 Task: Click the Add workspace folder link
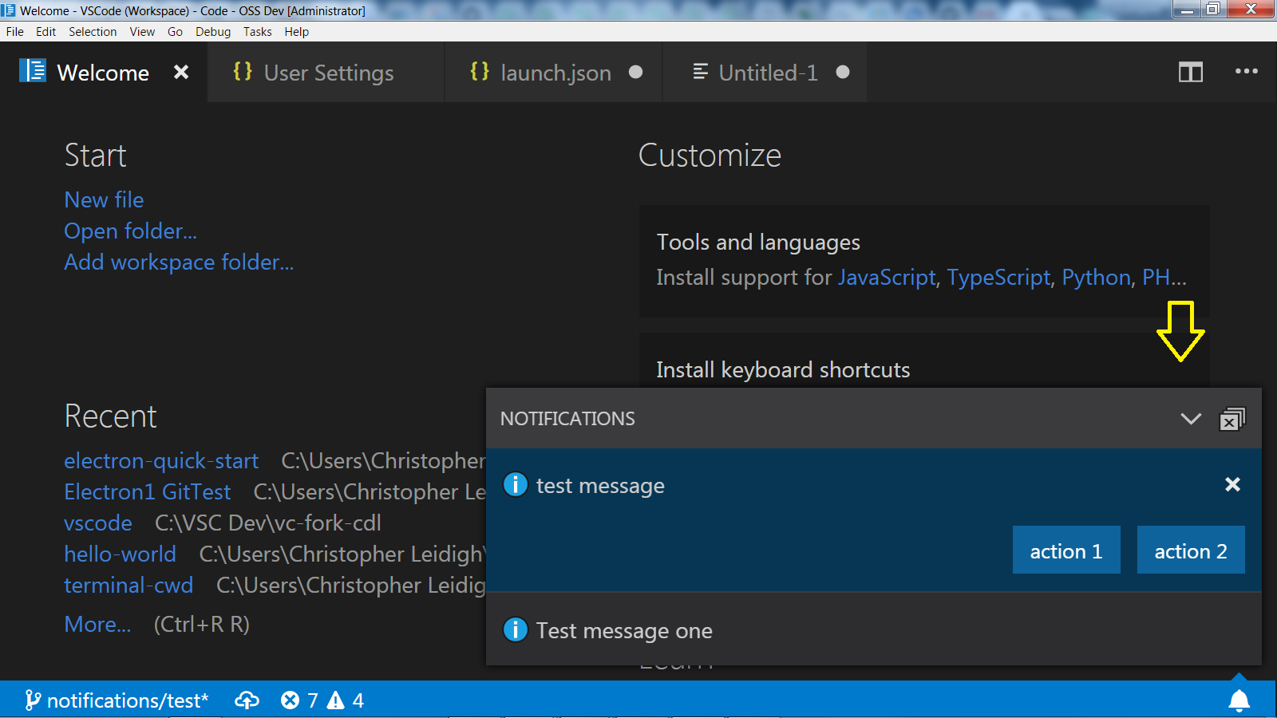click(179, 262)
